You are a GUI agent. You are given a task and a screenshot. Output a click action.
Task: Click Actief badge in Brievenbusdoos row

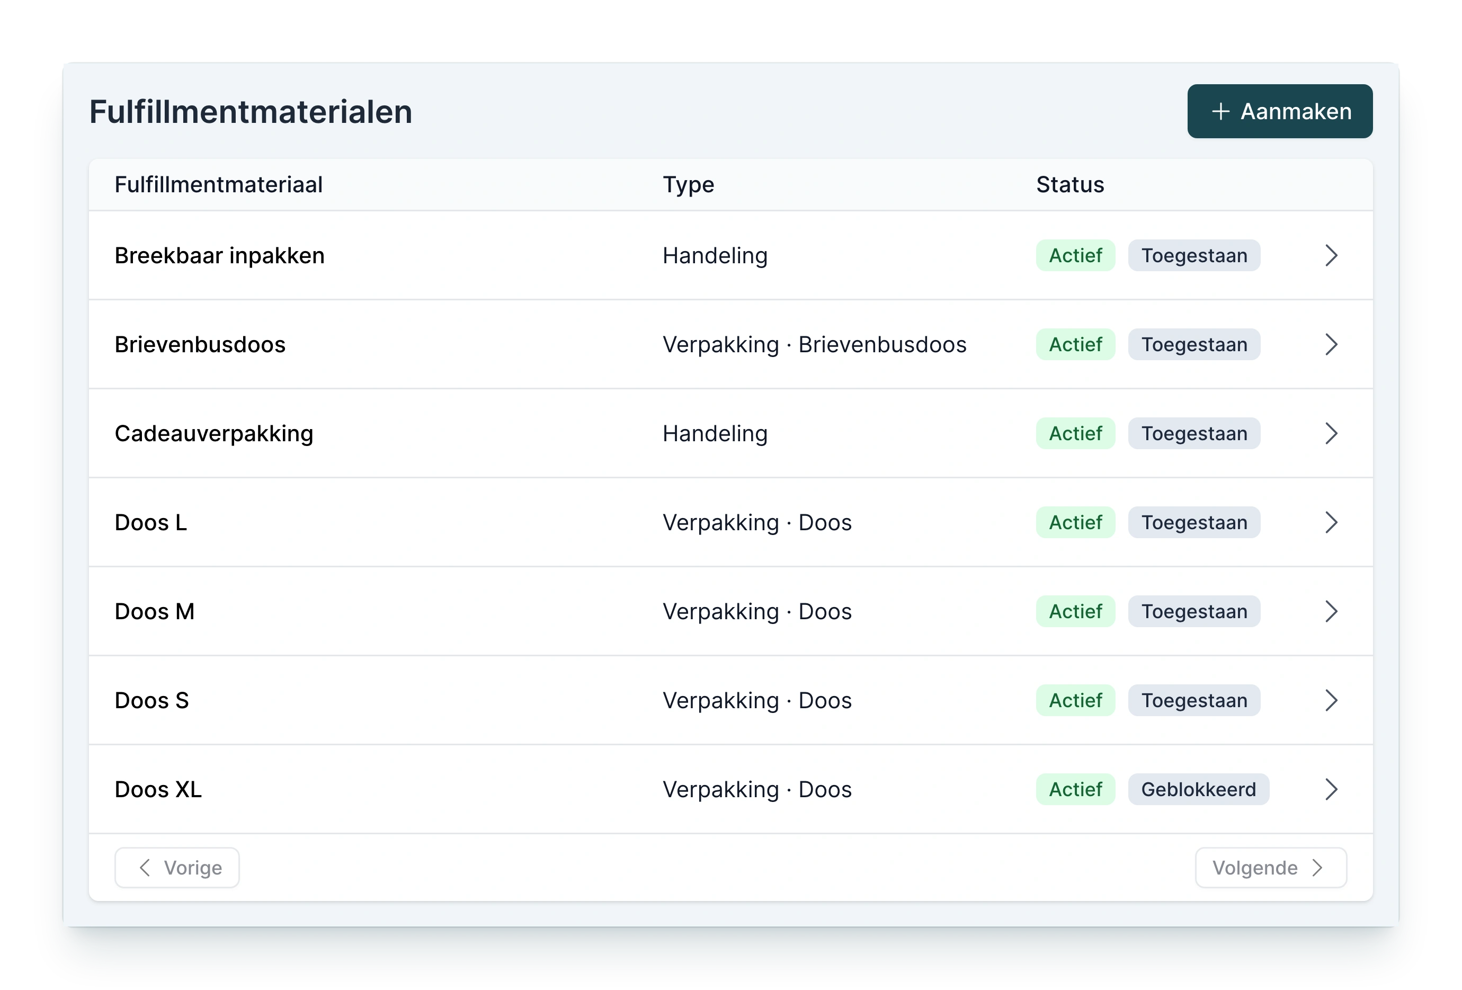[x=1075, y=345]
